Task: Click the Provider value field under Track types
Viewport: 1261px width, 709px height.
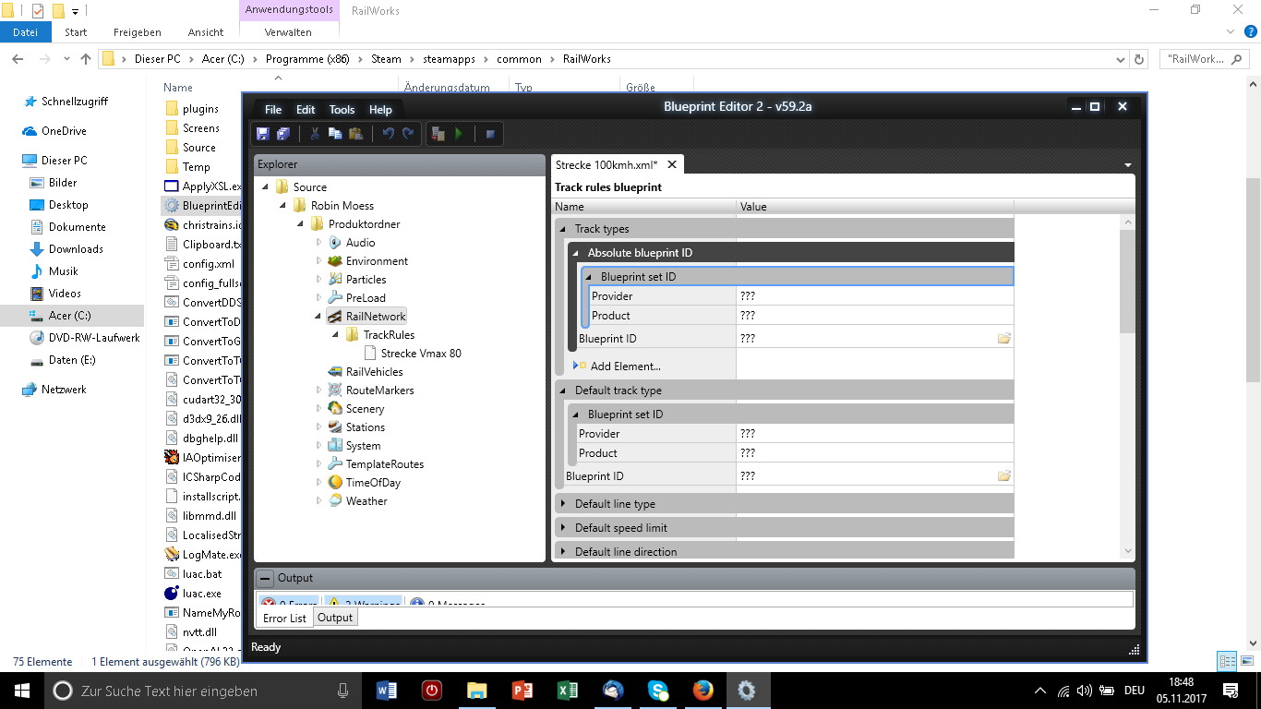Action: click(x=875, y=296)
